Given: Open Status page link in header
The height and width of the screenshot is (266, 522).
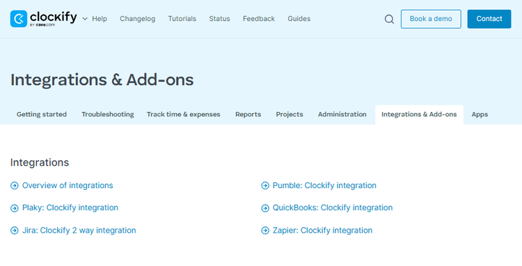Looking at the screenshot, I should (219, 19).
